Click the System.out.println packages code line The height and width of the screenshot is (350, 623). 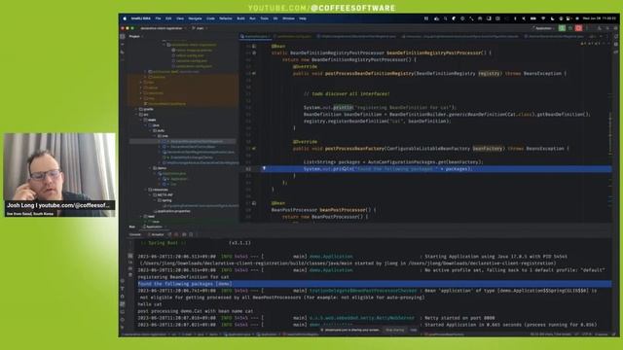tap(387, 169)
